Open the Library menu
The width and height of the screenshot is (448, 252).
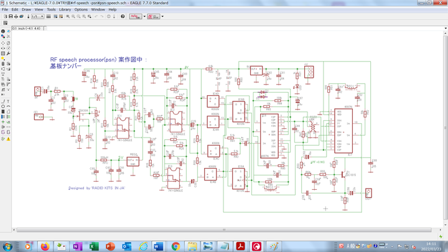pyautogui.click(x=65, y=10)
